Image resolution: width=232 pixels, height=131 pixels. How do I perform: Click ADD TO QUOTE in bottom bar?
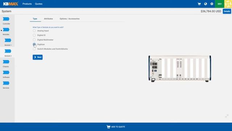pyautogui.click(x=116, y=127)
